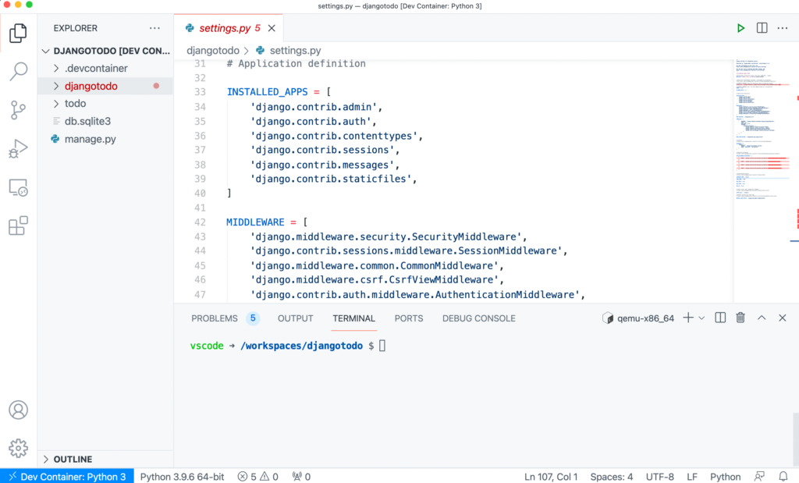Expand the djangotodo folder in Explorer
Image resolution: width=799 pixels, height=483 pixels.
105,86
